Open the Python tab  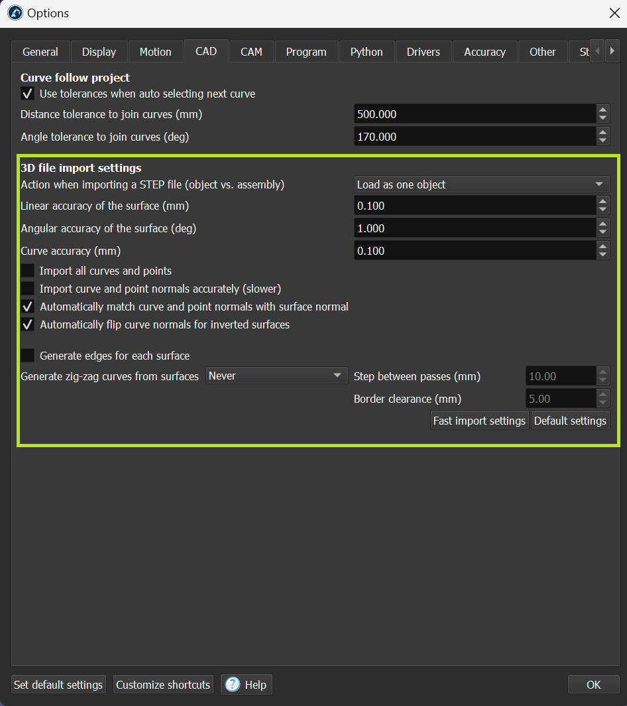pyautogui.click(x=367, y=52)
